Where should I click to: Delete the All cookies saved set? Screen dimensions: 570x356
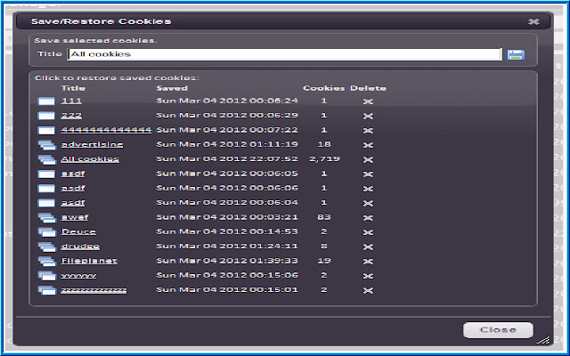[x=368, y=159]
